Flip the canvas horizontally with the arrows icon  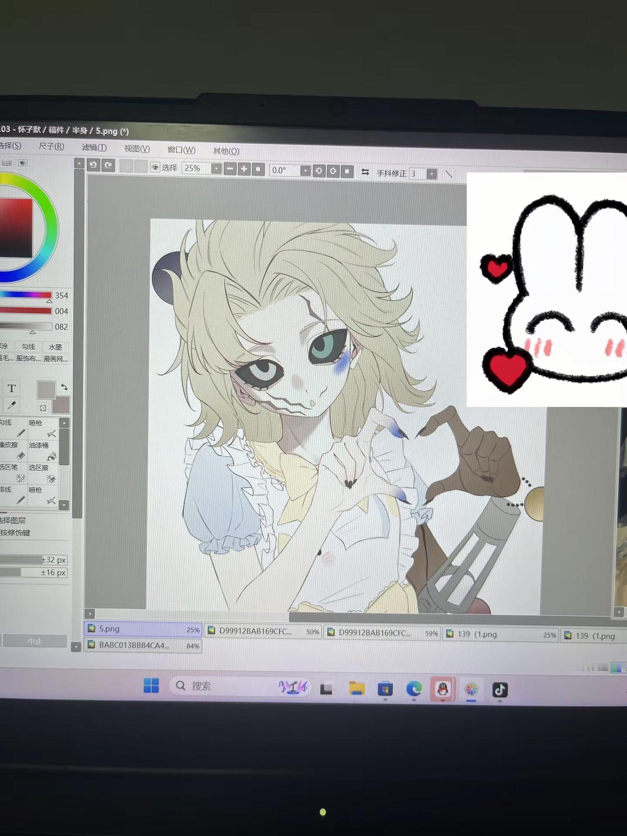tap(365, 172)
